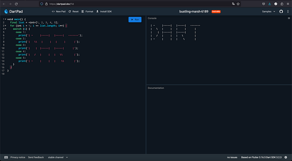Open the GitHub repository icon

(281, 12)
